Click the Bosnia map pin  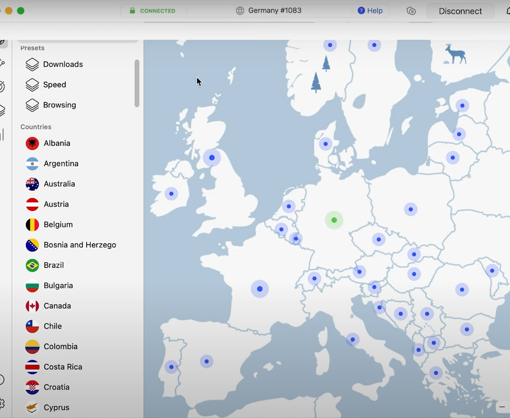pos(401,313)
